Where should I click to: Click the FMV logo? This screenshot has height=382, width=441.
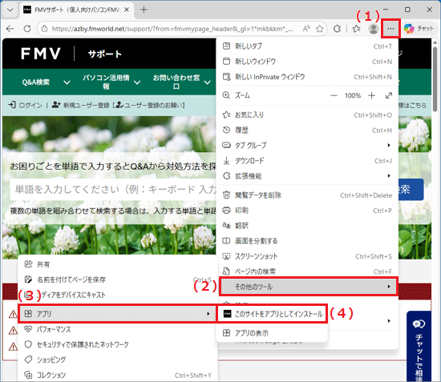click(41, 54)
